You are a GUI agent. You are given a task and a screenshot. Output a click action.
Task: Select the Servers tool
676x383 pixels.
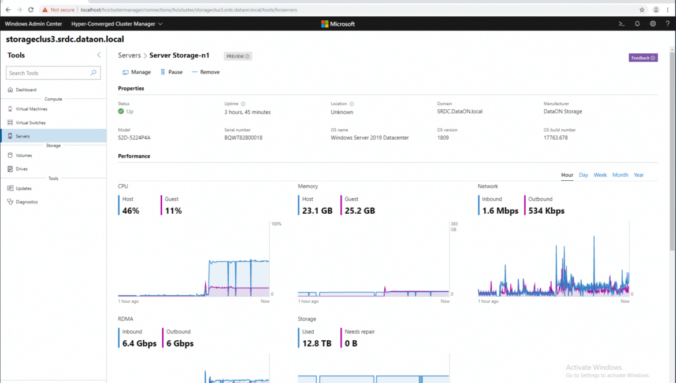tap(54, 136)
